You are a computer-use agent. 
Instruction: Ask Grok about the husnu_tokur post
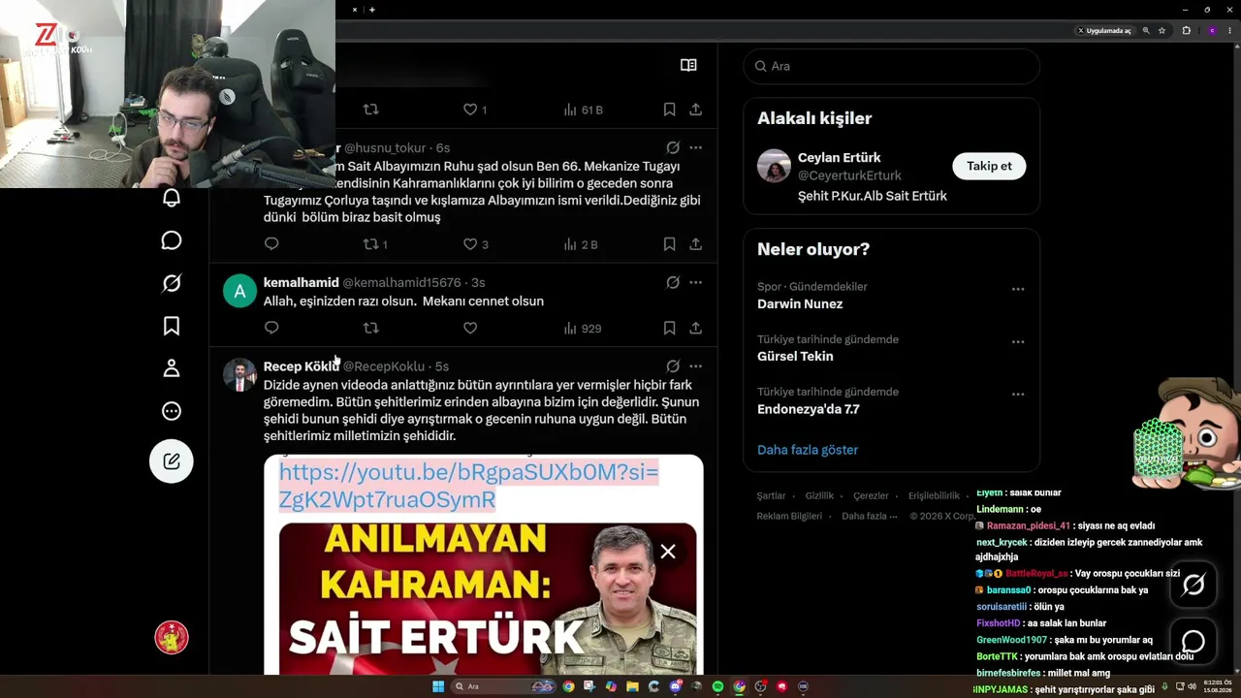click(x=673, y=147)
